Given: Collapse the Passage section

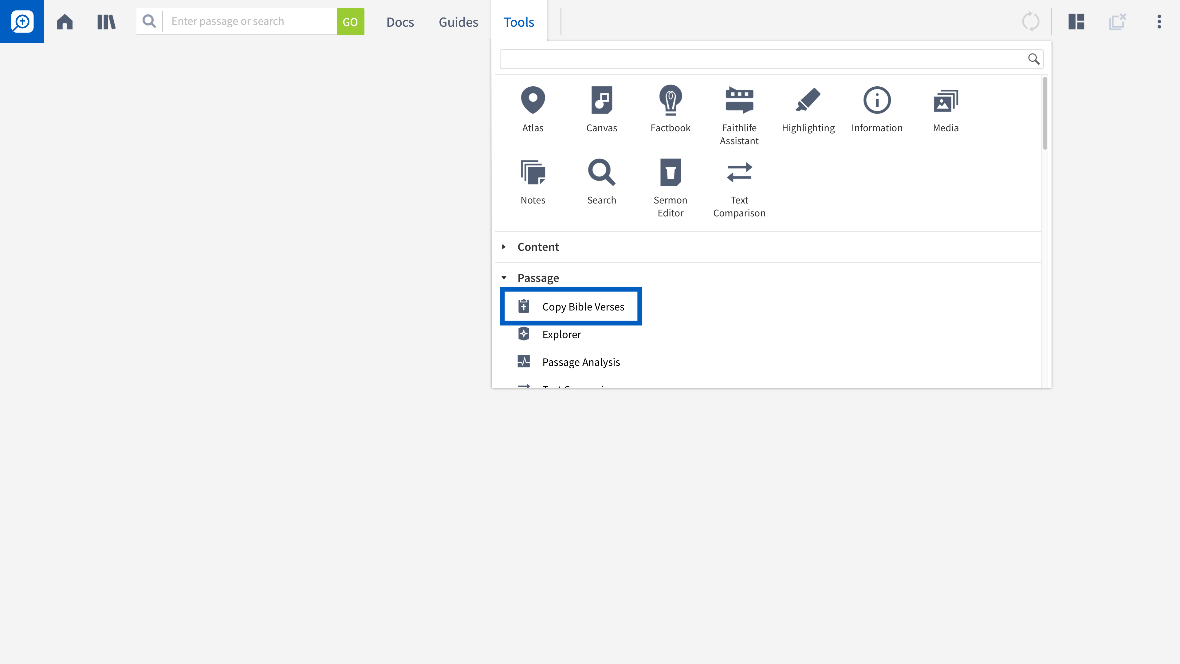Looking at the screenshot, I should (538, 278).
